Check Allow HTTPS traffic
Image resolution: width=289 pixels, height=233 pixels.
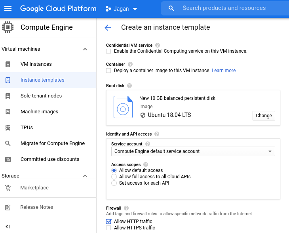pos(108,228)
